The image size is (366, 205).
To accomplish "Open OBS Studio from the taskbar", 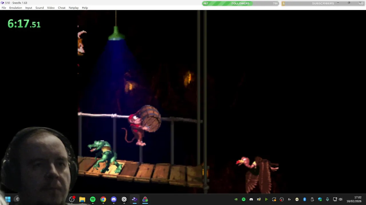I will click(x=72, y=199).
